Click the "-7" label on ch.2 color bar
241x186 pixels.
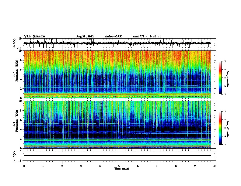(225, 145)
